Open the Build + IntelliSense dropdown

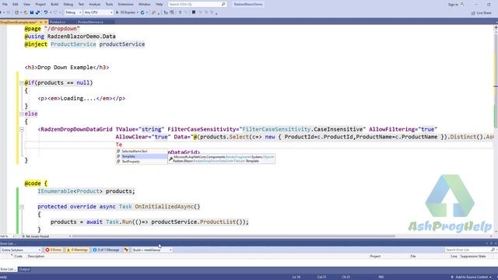(152, 250)
